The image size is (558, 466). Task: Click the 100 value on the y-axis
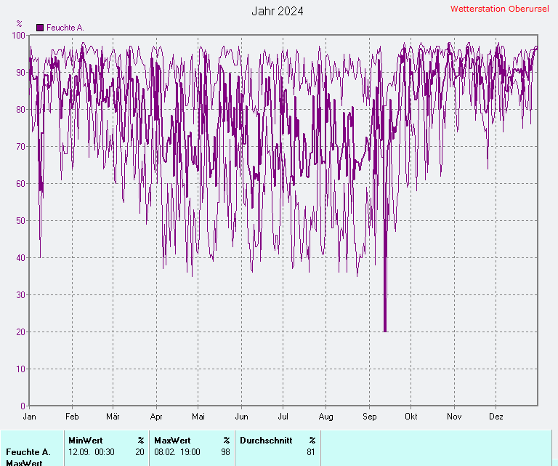pyautogui.click(x=18, y=35)
